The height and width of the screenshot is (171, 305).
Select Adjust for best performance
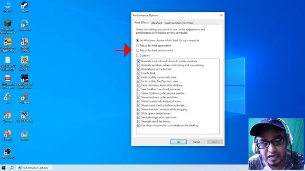154,50
